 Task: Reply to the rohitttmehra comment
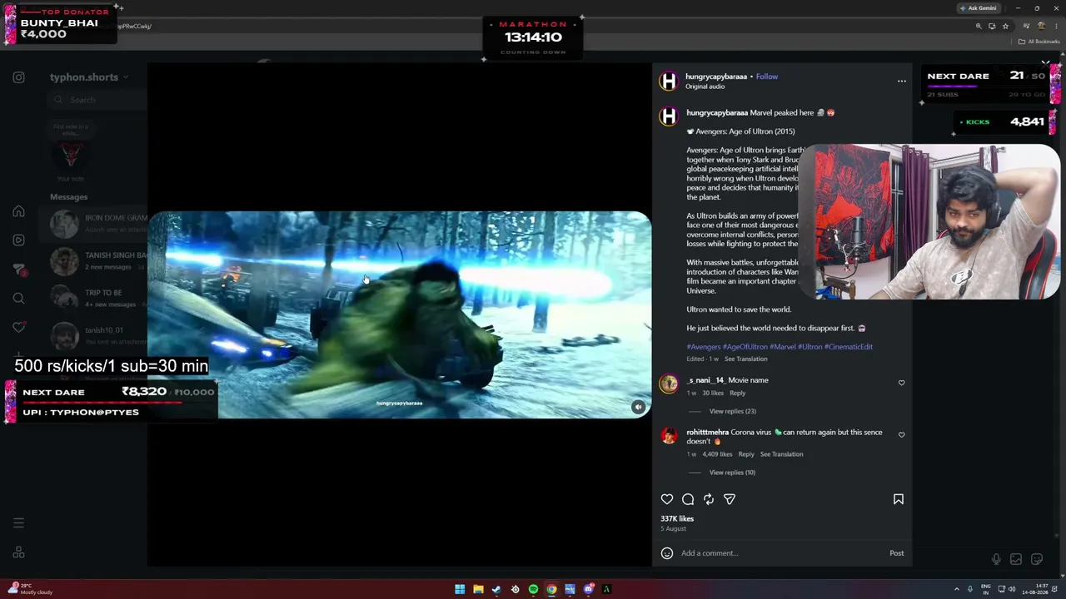[746, 454]
